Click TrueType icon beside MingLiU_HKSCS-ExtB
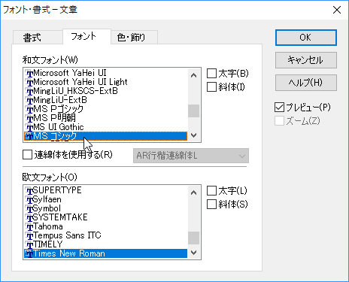The image size is (349, 282). [x=29, y=92]
